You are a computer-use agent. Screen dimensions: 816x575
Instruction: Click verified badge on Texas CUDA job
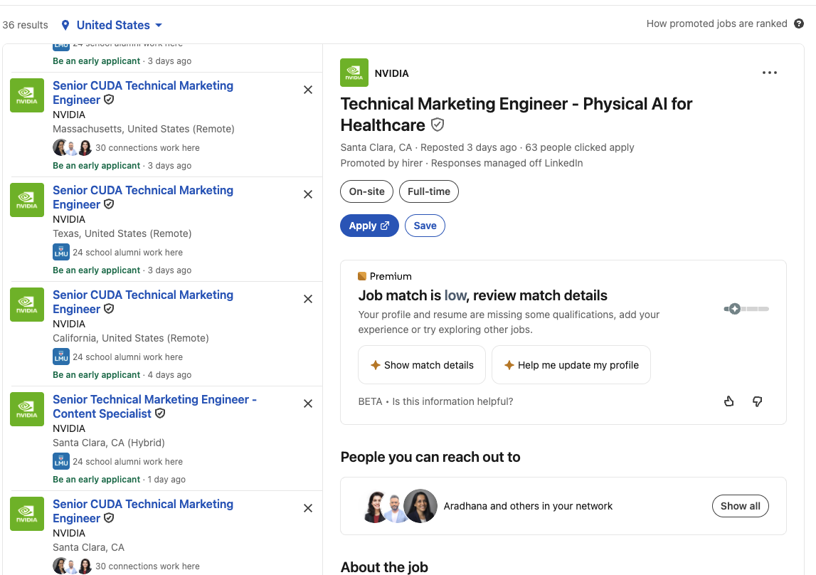tap(109, 204)
